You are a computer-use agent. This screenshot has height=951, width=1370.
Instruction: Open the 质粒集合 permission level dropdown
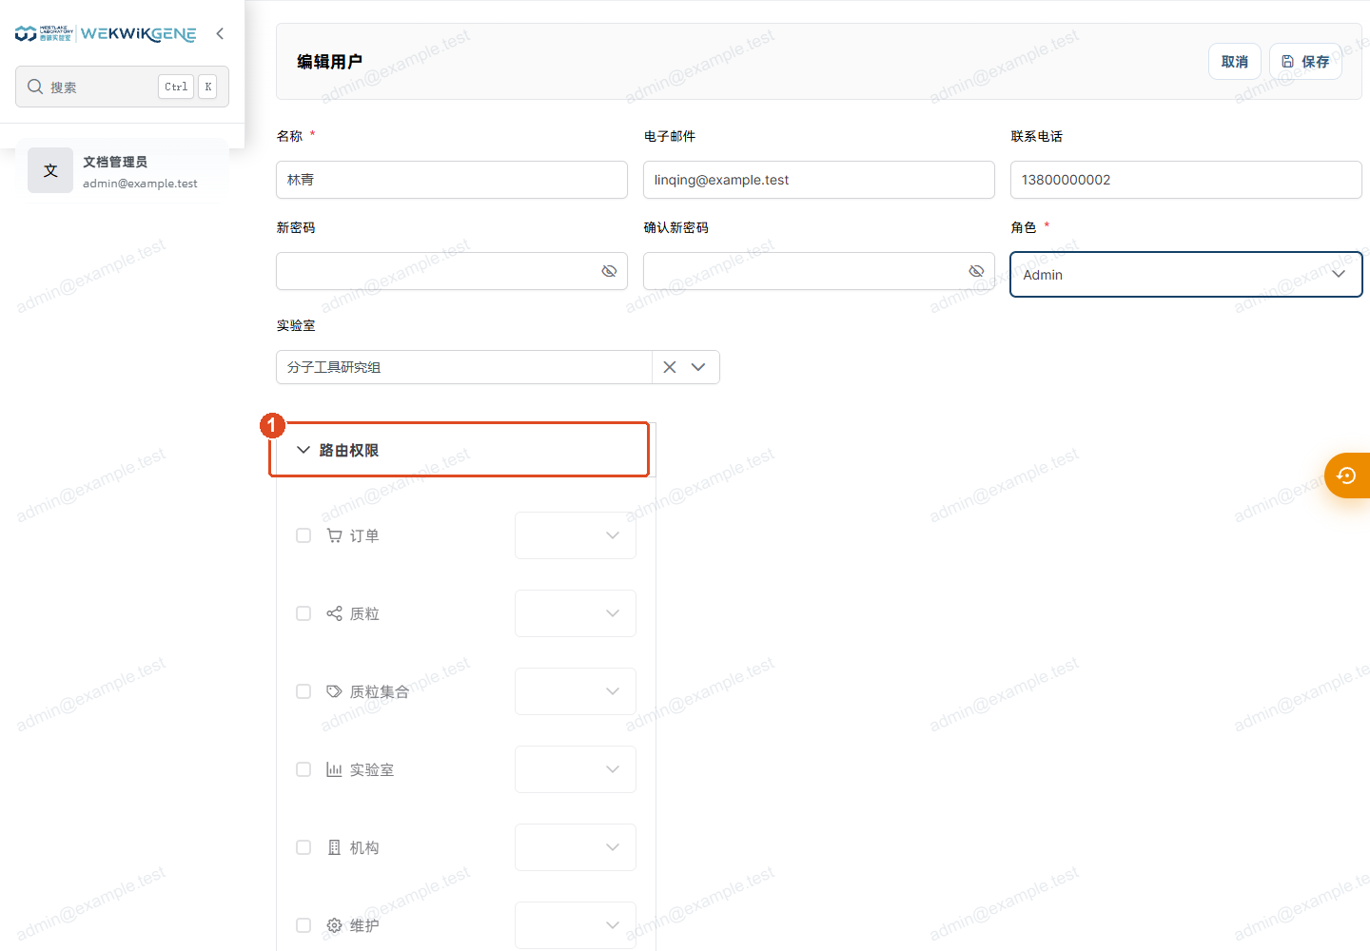pos(576,691)
